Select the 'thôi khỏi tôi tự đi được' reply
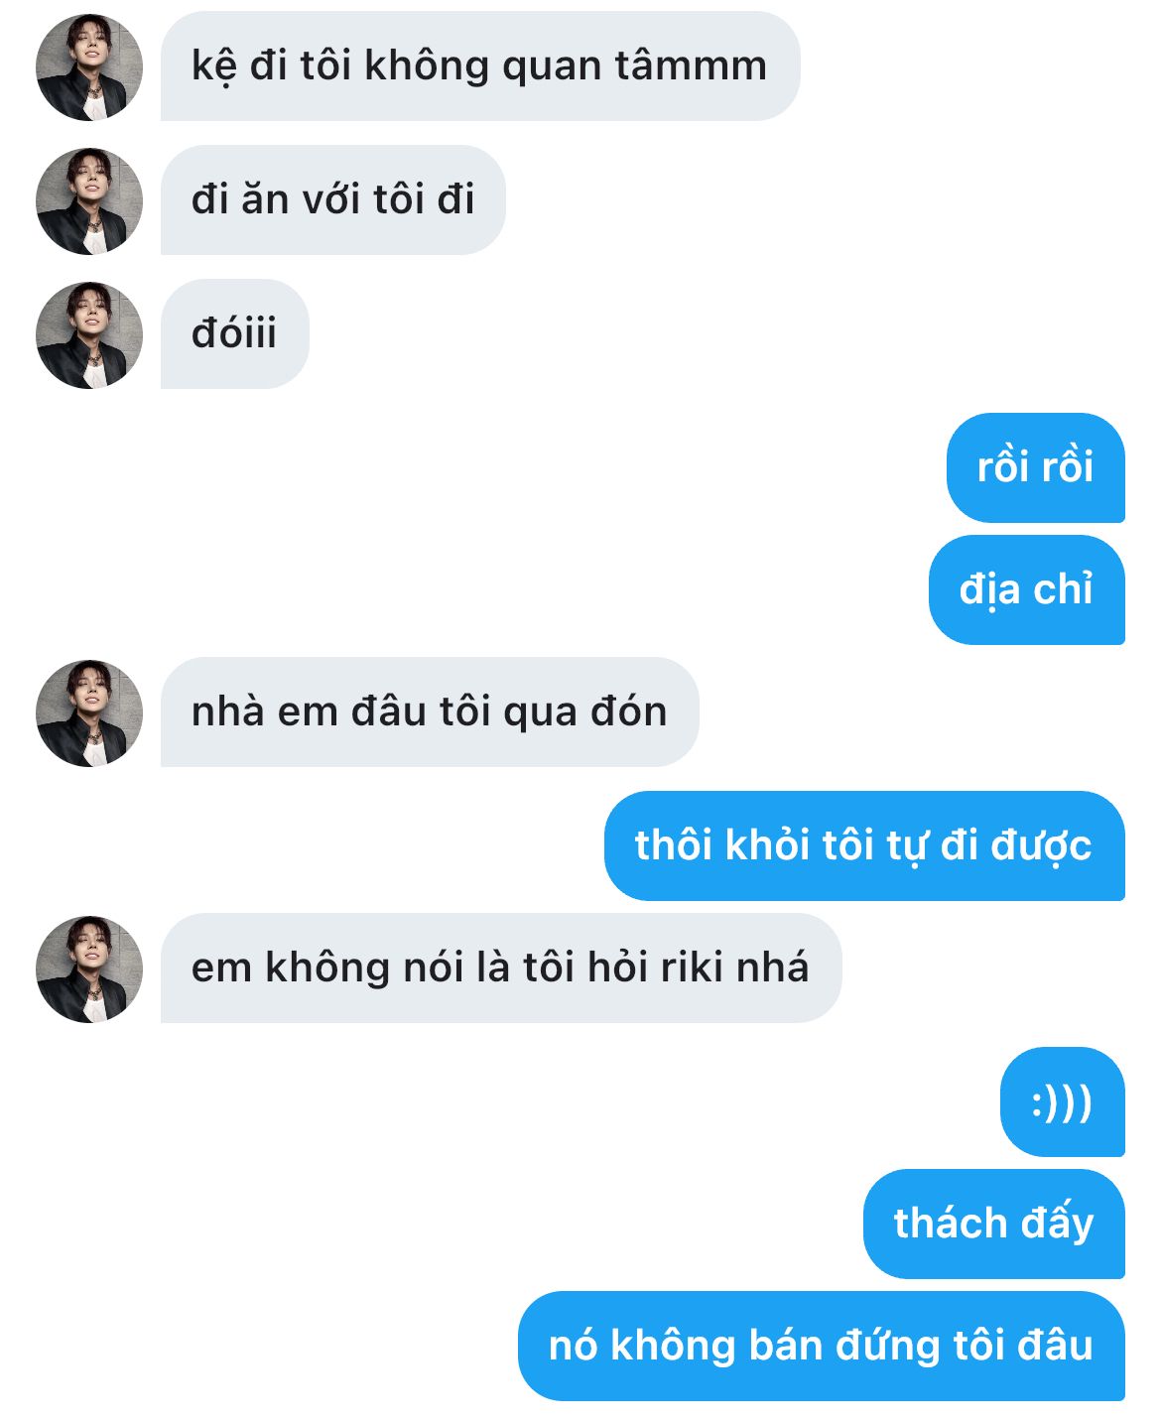Image resolution: width=1161 pixels, height=1420 pixels. (863, 845)
